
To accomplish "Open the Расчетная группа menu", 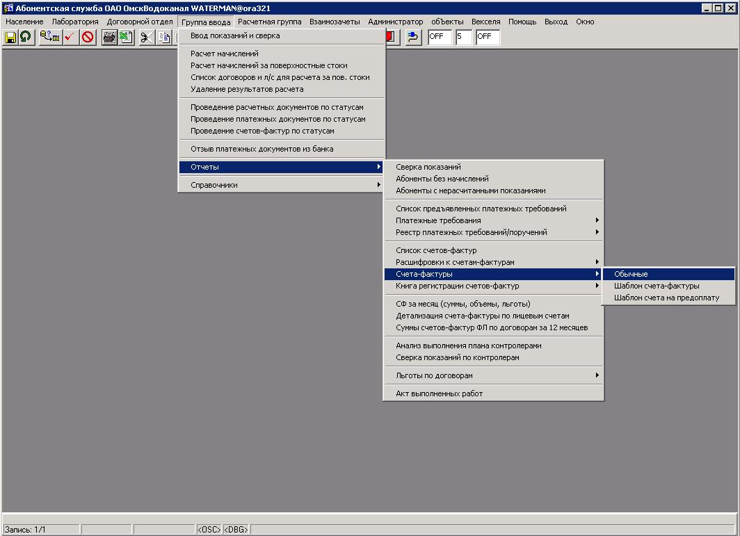I will (269, 22).
